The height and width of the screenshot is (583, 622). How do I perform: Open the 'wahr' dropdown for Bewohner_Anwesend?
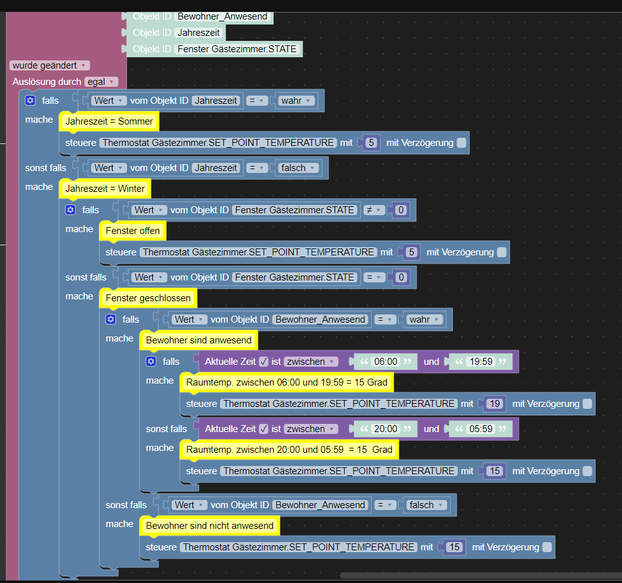coord(425,319)
